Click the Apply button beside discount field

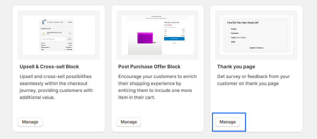(69, 39)
